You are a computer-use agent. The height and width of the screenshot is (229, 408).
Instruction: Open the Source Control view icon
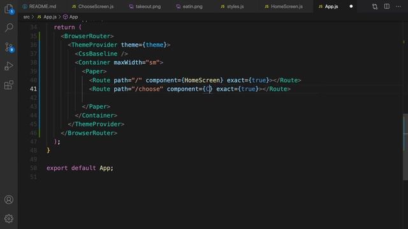pyautogui.click(x=9, y=47)
